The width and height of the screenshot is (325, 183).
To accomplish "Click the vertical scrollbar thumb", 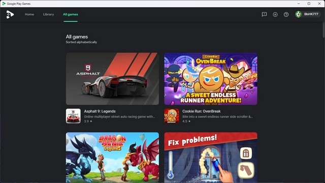I will click(x=323, y=30).
